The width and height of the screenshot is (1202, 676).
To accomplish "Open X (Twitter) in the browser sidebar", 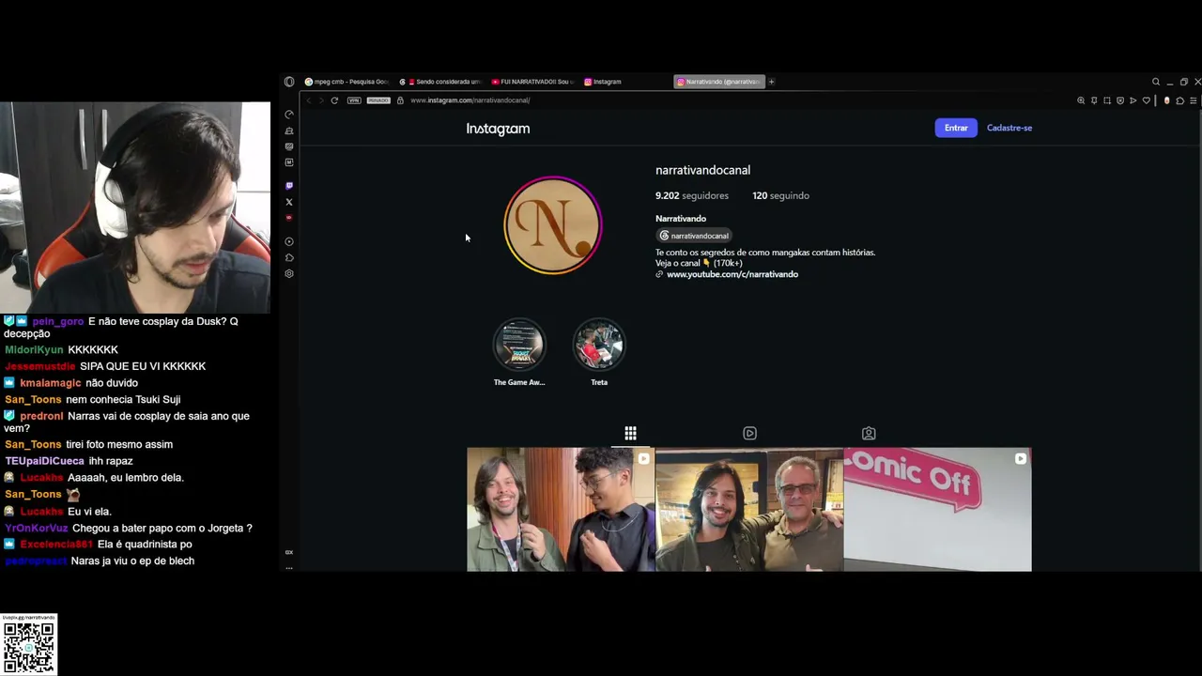I will pyautogui.click(x=289, y=202).
